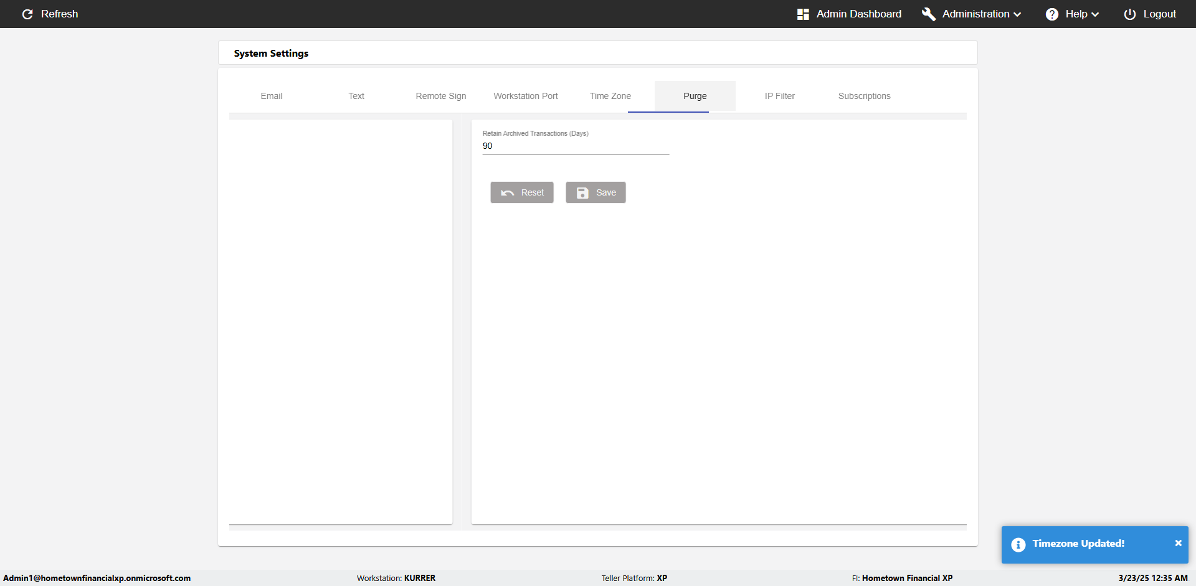Click the Save button label

606,192
